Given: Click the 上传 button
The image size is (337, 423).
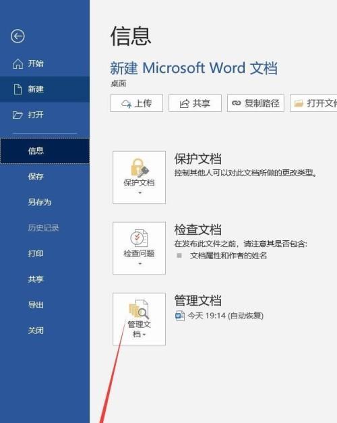Looking at the screenshot, I should 136,103.
